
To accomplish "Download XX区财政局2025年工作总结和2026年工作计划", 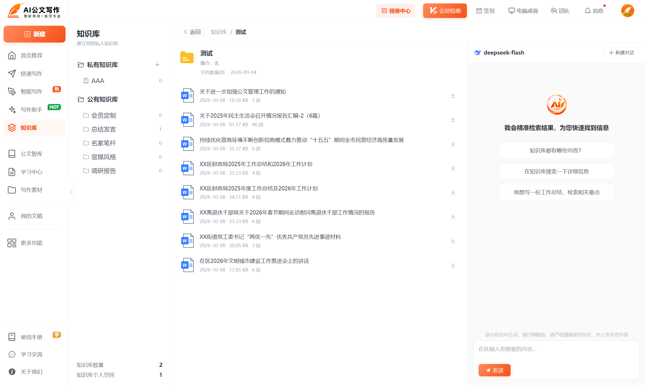I will pos(453,168).
